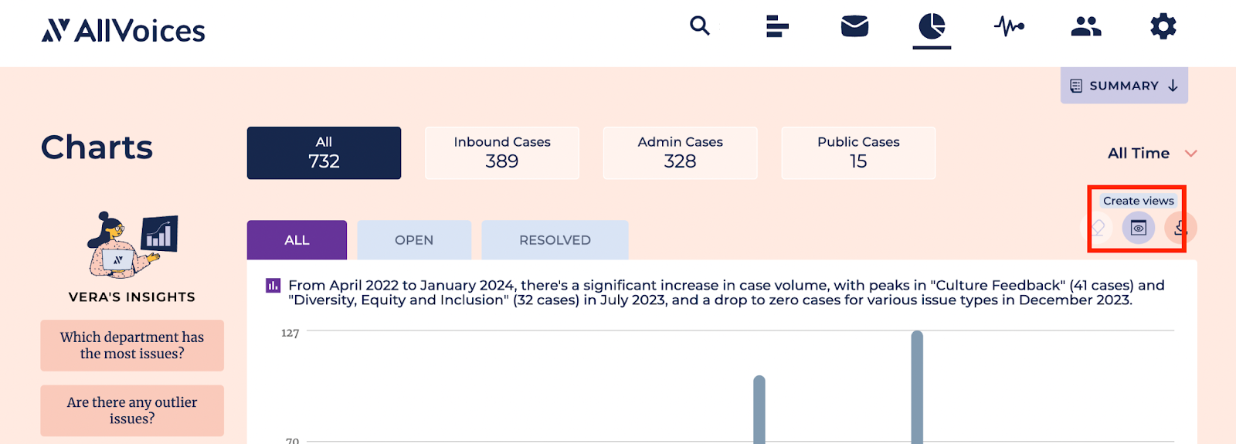Select the Inbound Cases 389 card

502,153
